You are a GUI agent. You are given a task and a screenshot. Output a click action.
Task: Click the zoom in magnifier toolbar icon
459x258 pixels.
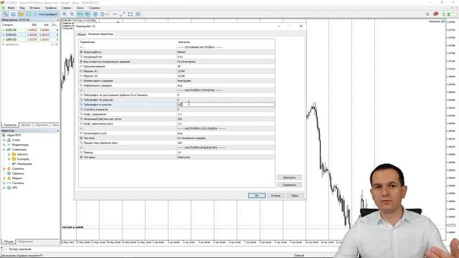65,14
